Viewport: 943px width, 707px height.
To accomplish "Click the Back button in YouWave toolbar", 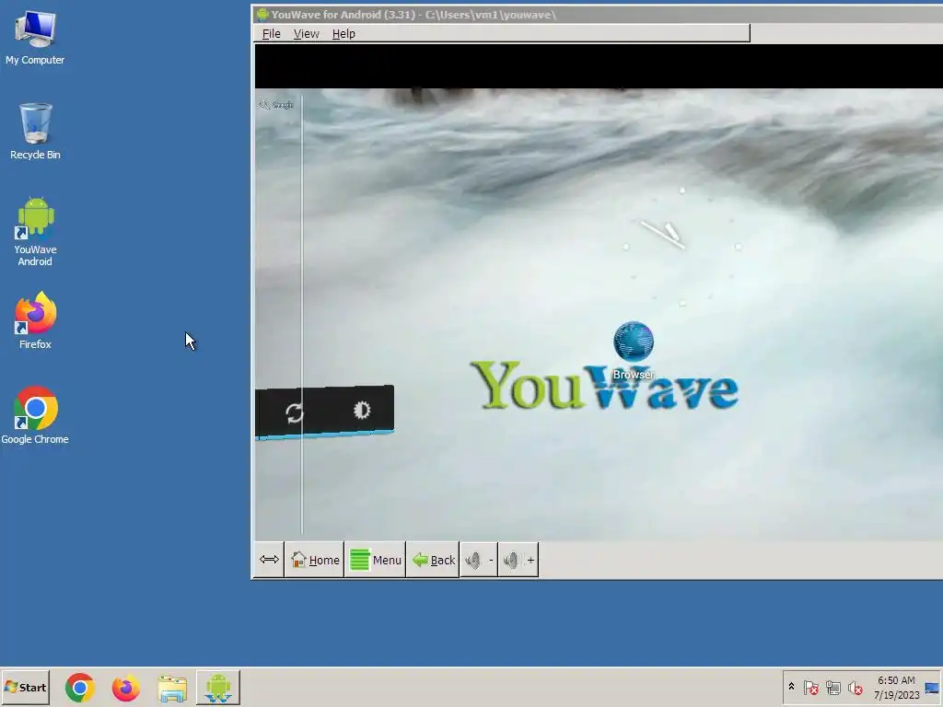I will pos(433,560).
